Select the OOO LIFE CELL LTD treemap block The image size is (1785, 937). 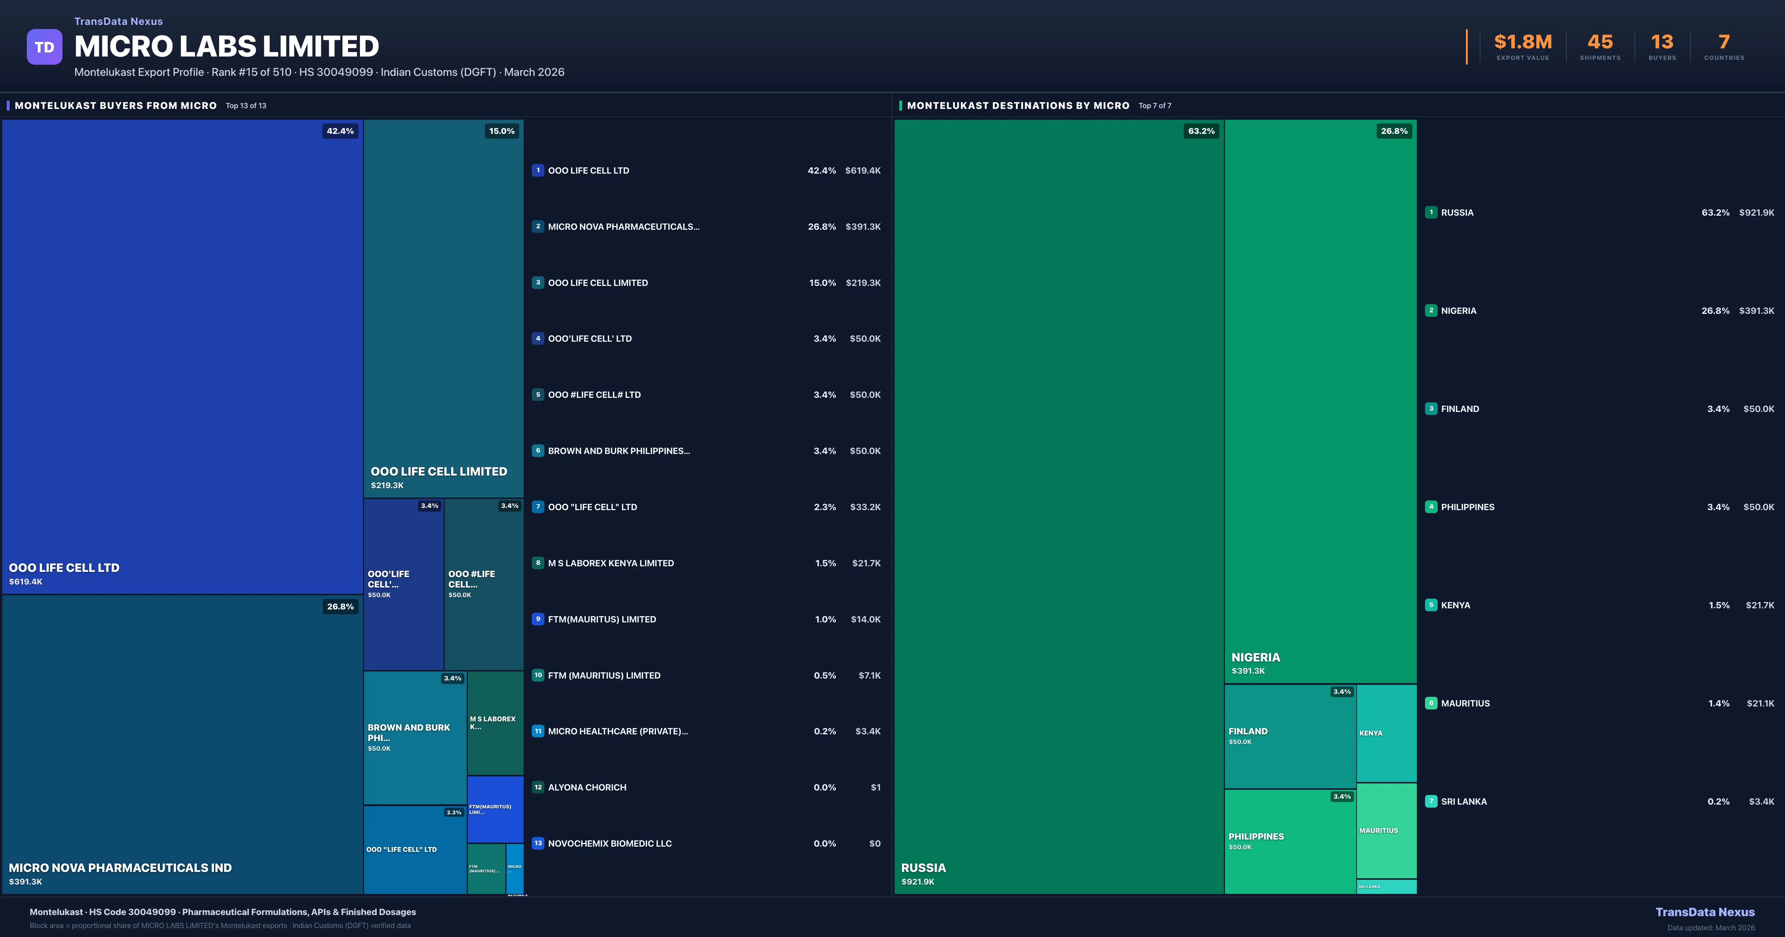tap(181, 356)
